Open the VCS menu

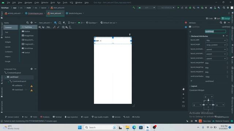(x=71, y=3)
